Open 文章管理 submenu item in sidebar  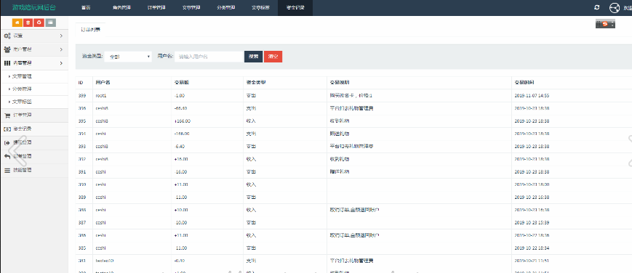[x=34, y=76]
